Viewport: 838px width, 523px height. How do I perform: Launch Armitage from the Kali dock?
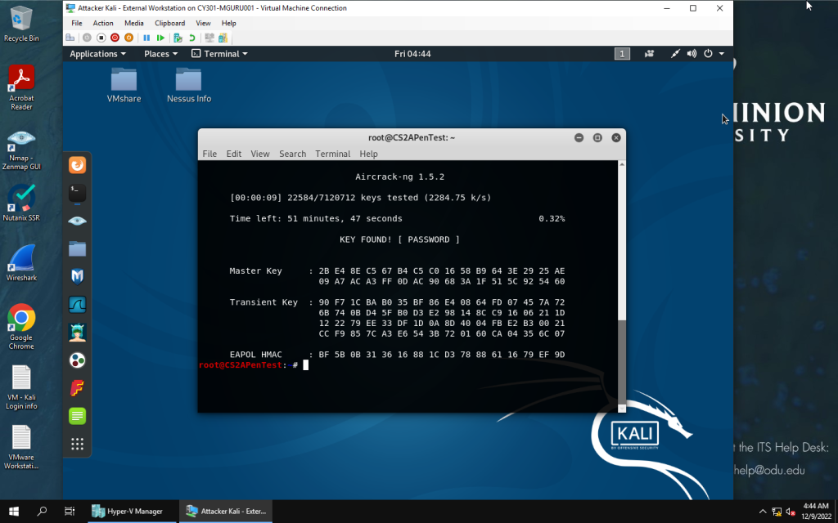78,333
